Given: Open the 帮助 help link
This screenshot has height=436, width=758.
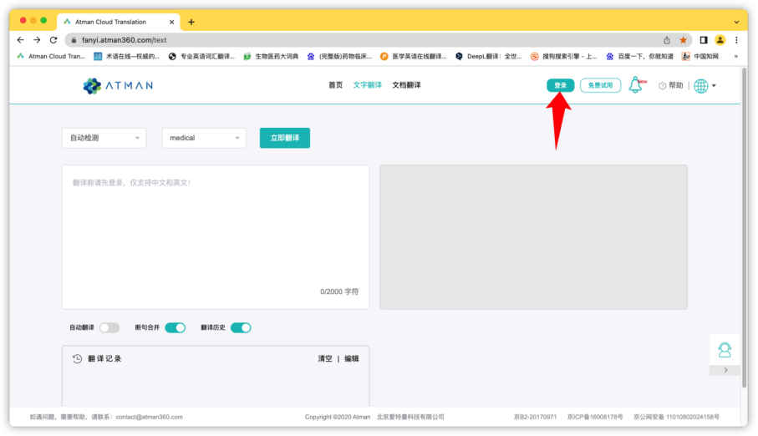Looking at the screenshot, I should [671, 85].
